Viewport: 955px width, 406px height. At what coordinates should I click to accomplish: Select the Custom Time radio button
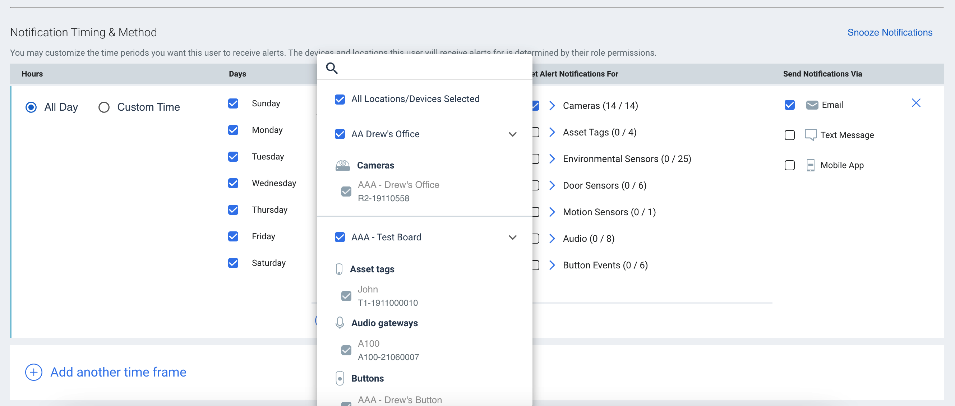pos(104,107)
